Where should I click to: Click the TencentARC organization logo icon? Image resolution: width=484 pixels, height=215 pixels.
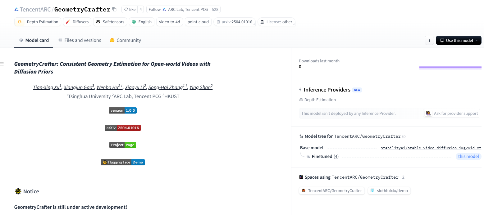(16, 9)
